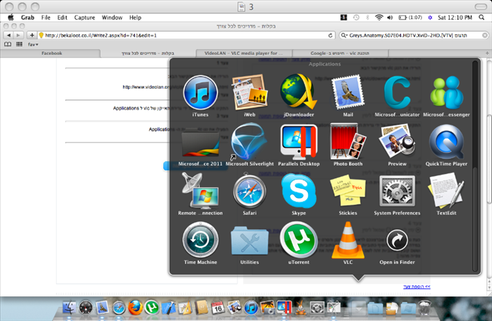This screenshot has width=492, height=321.
Task: Open jDownloader in the stack
Action: pyautogui.click(x=299, y=92)
